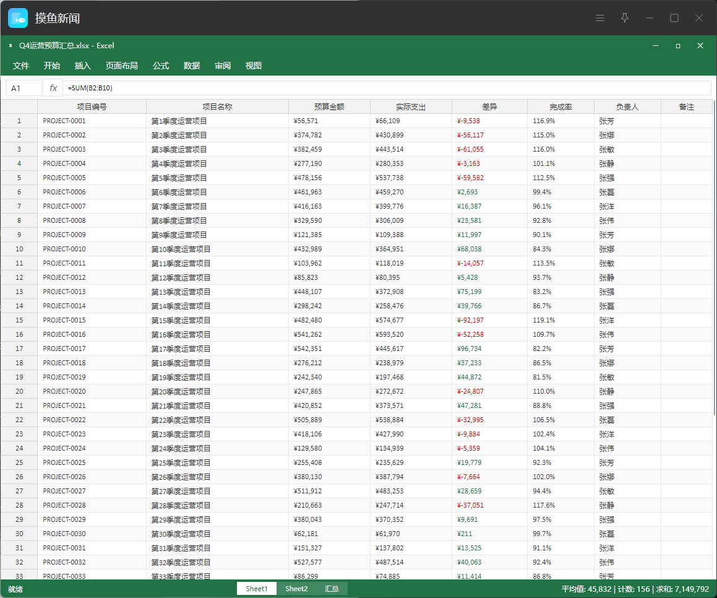Click the 摸鱼新闻 app logo icon
The image size is (717, 598).
[18, 18]
